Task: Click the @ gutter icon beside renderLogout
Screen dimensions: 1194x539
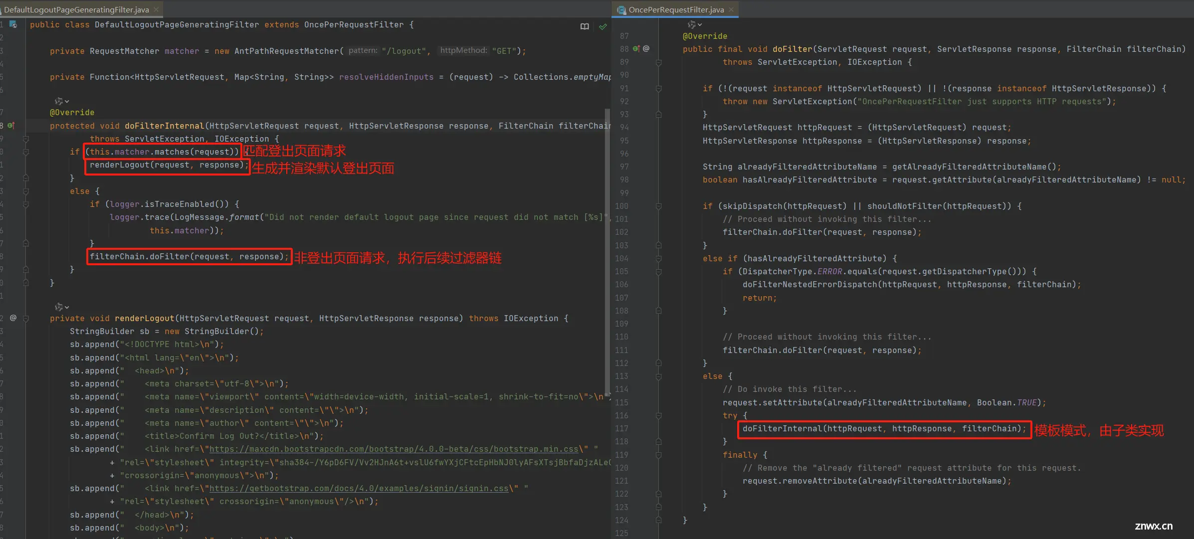Action: pyautogui.click(x=13, y=318)
